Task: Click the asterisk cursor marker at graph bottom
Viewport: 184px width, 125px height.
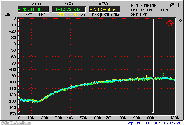Action: 153,111
